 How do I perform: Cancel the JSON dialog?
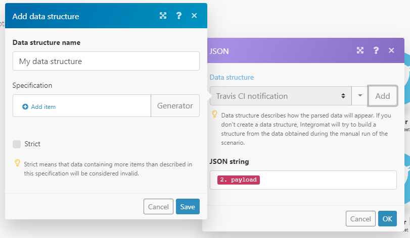pos(360,219)
